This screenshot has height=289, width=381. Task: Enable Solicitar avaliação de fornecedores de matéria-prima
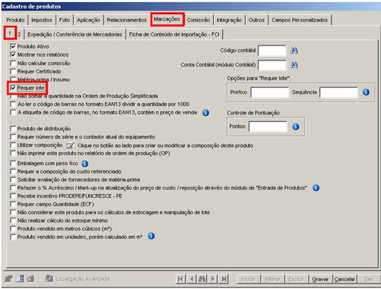(13, 179)
